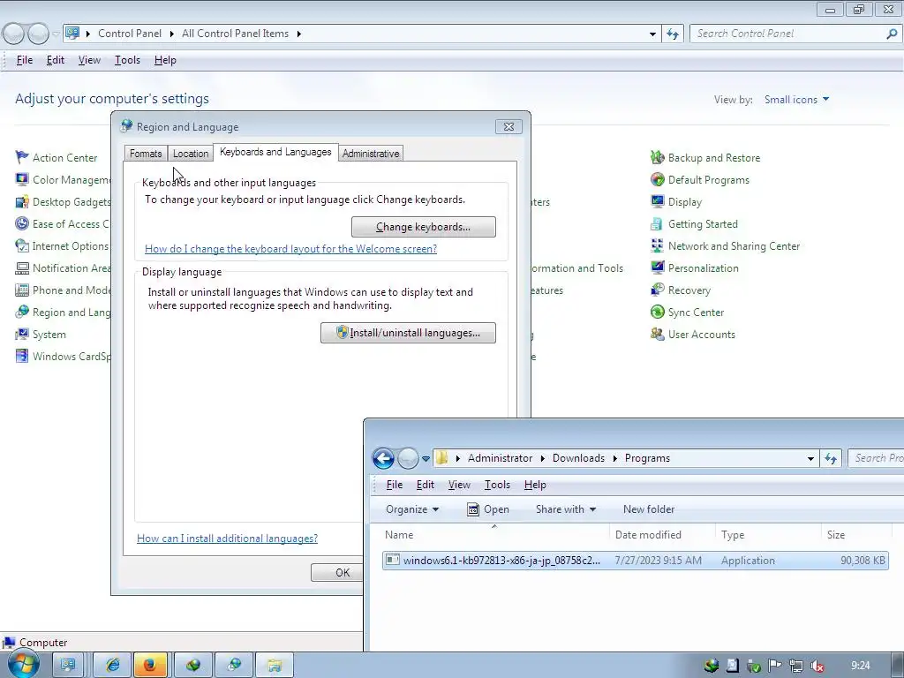Click Action Center flag in system tray
The height and width of the screenshot is (678, 904).
pyautogui.click(x=775, y=666)
